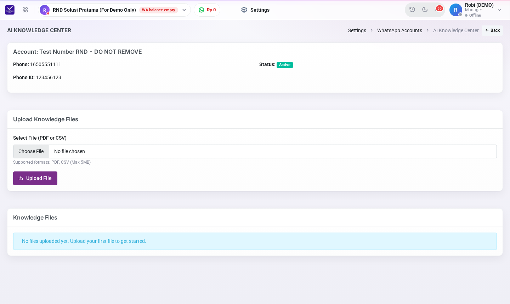This screenshot has height=304, width=510.
Task: Click phone number 16505551111
Action: click(46, 64)
